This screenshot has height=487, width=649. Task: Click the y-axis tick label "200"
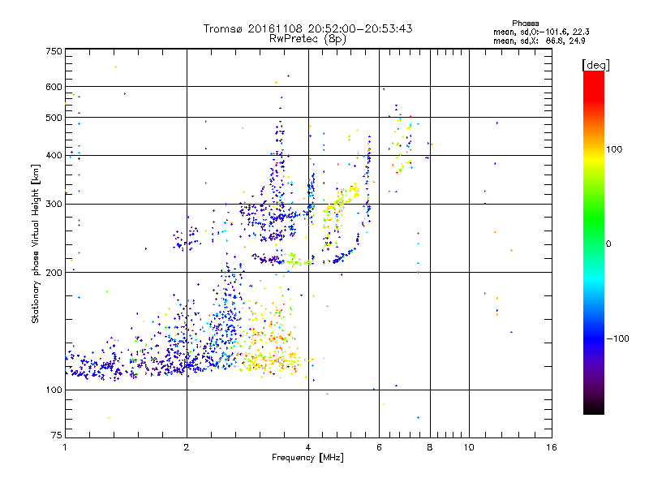tap(54, 273)
